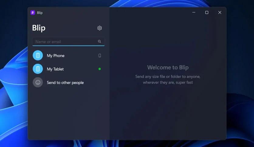254x147 pixels.
Task: Click the Welcome to Blip heading
Action: pyautogui.click(x=168, y=67)
